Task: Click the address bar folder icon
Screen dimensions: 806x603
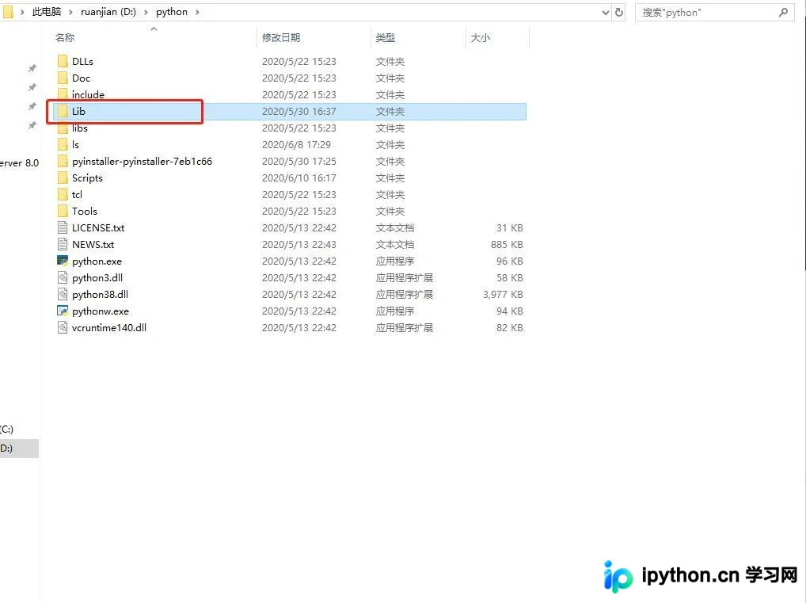Action: click(x=8, y=12)
